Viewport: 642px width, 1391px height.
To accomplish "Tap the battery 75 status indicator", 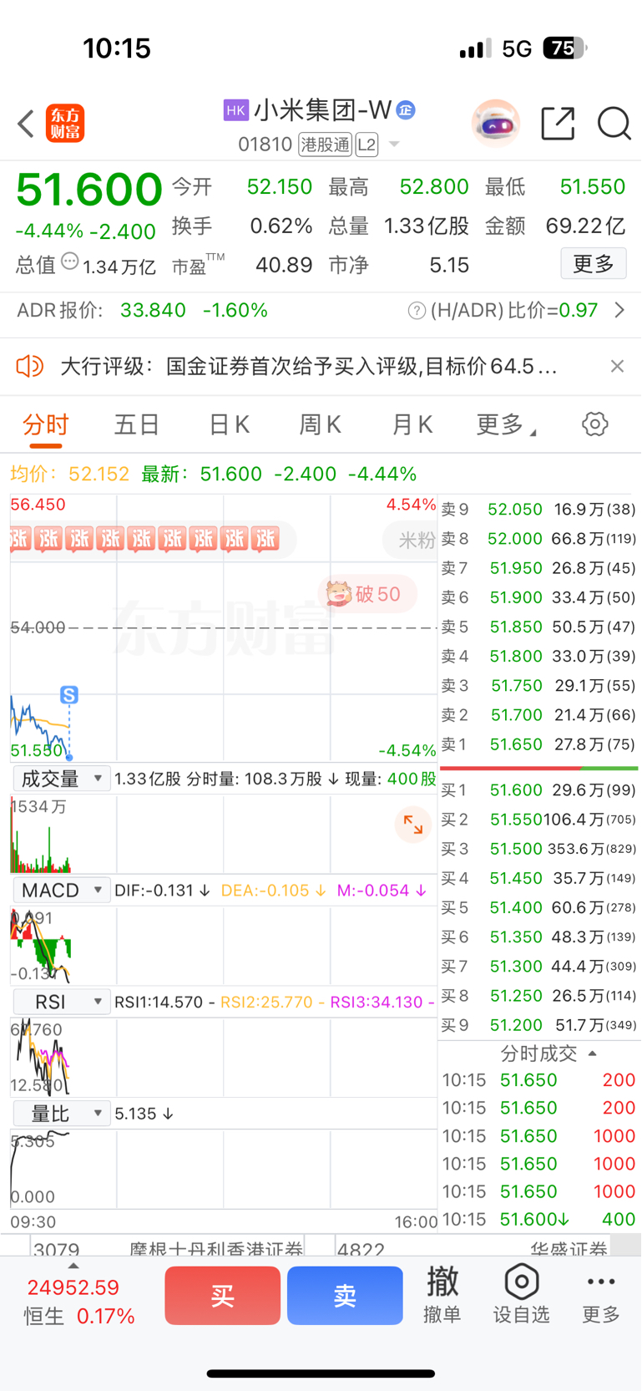I will pos(564,48).
